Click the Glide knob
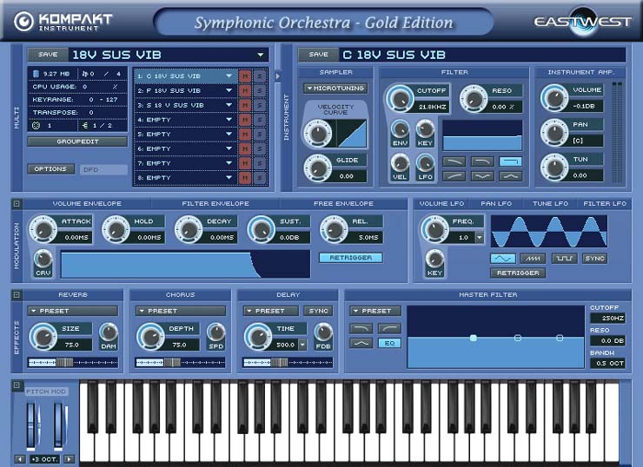Screen dimensions: 643x467 pos(317,168)
